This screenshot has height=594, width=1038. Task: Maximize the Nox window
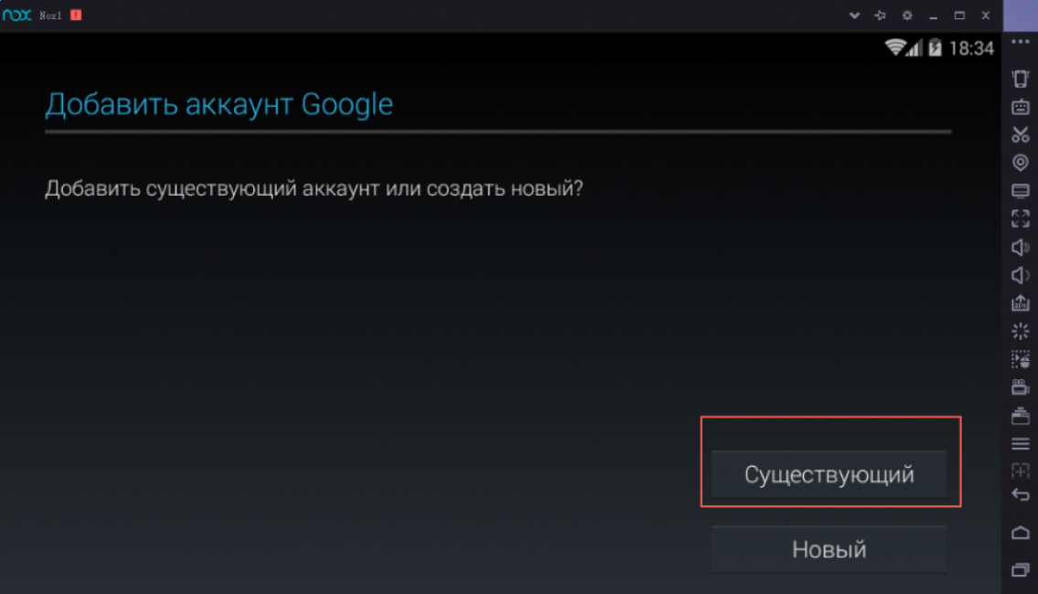tap(959, 16)
